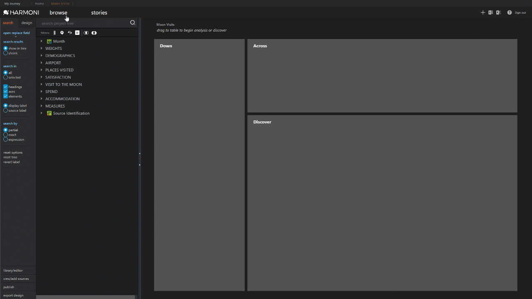The width and height of the screenshot is (532, 299).
Task: Expand the AIRPORT node arrow
Action: point(42,63)
